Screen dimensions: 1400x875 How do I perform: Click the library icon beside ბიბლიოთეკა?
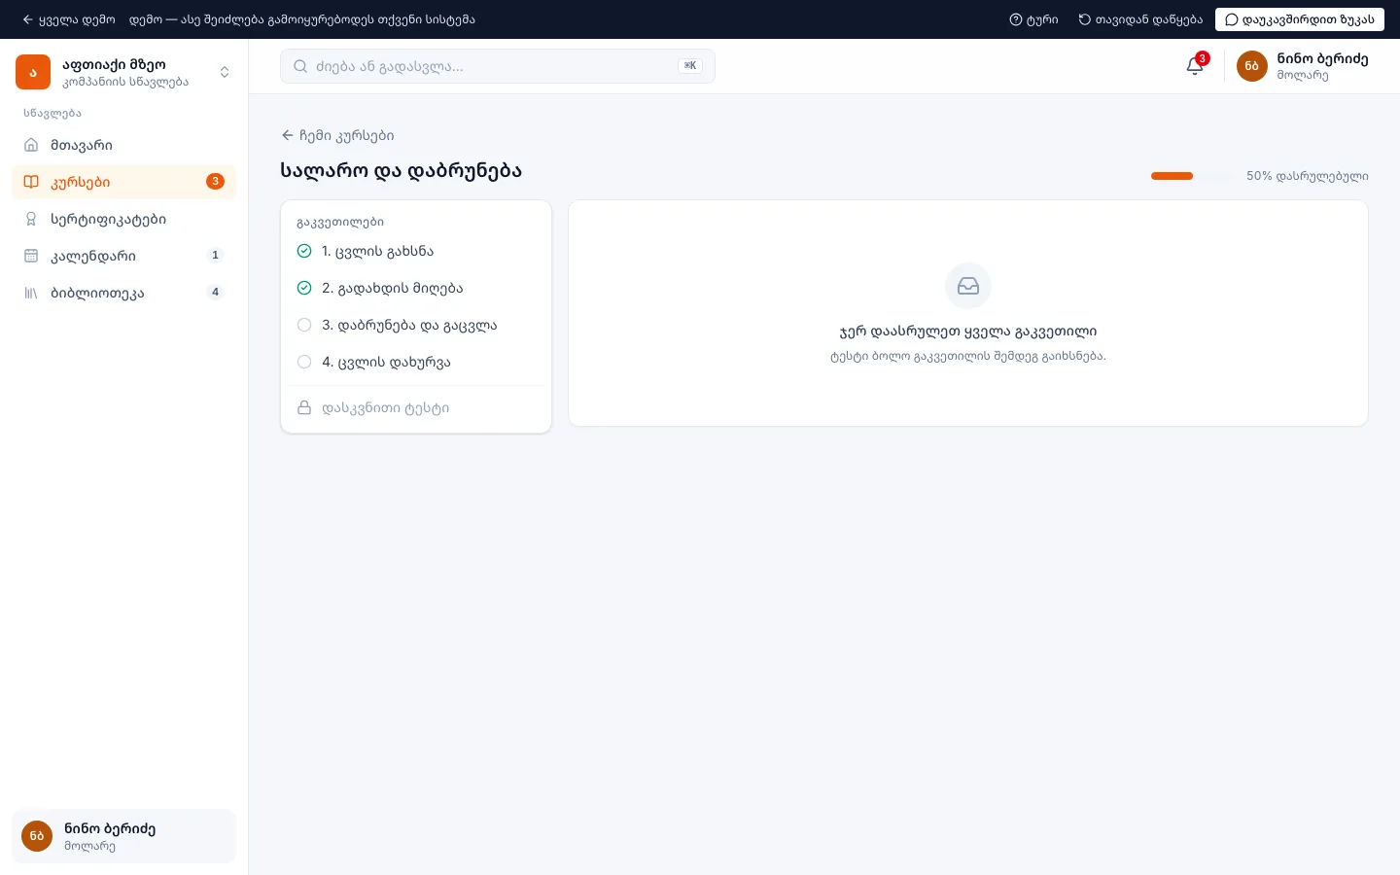tap(31, 293)
